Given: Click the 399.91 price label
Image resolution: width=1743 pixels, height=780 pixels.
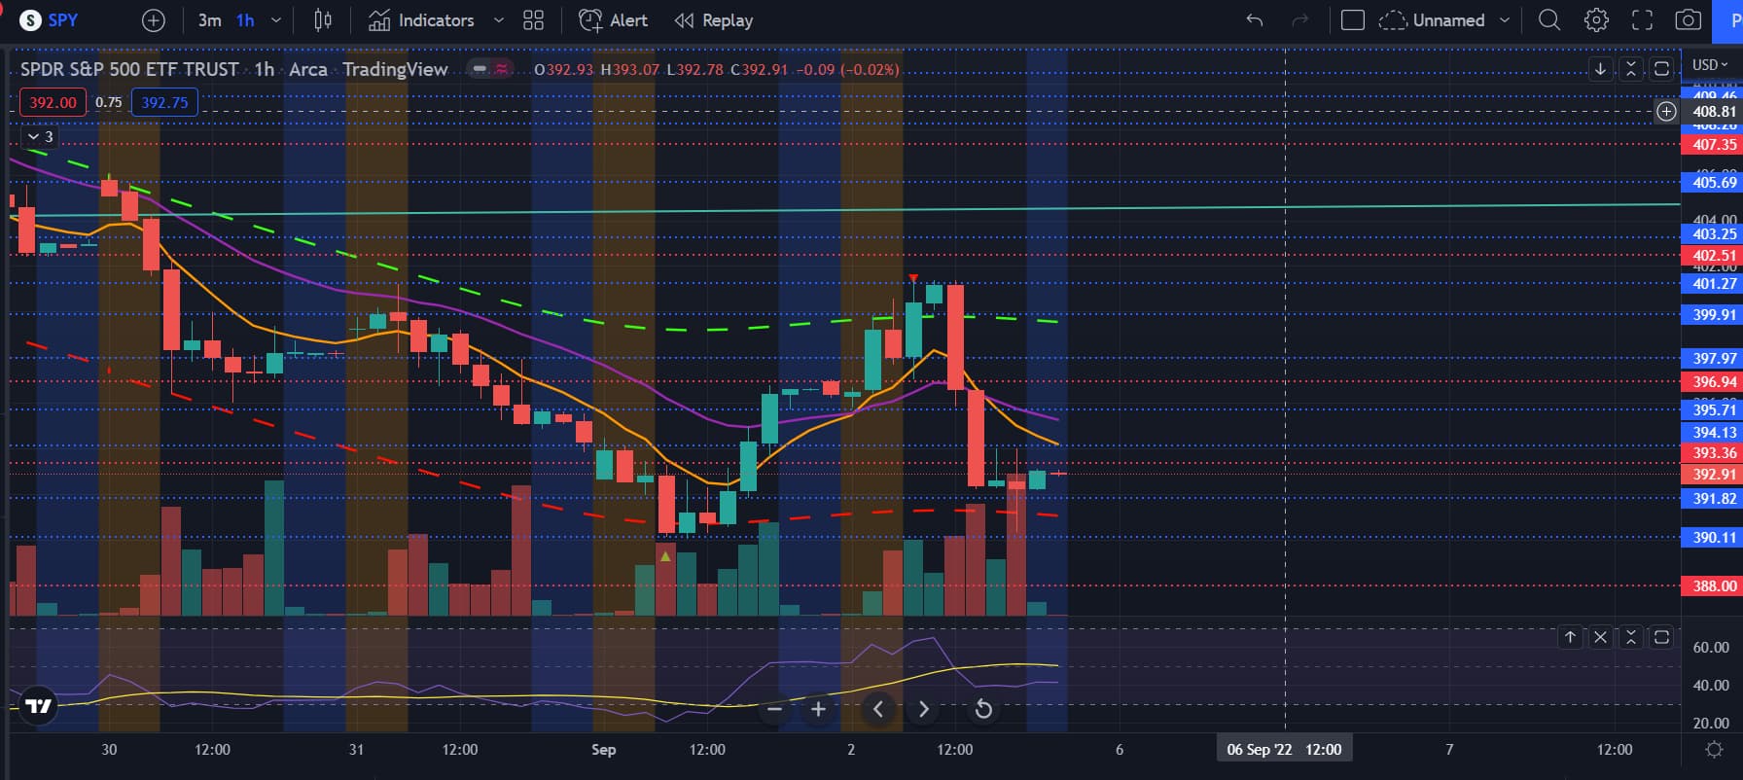Looking at the screenshot, I should (1713, 314).
